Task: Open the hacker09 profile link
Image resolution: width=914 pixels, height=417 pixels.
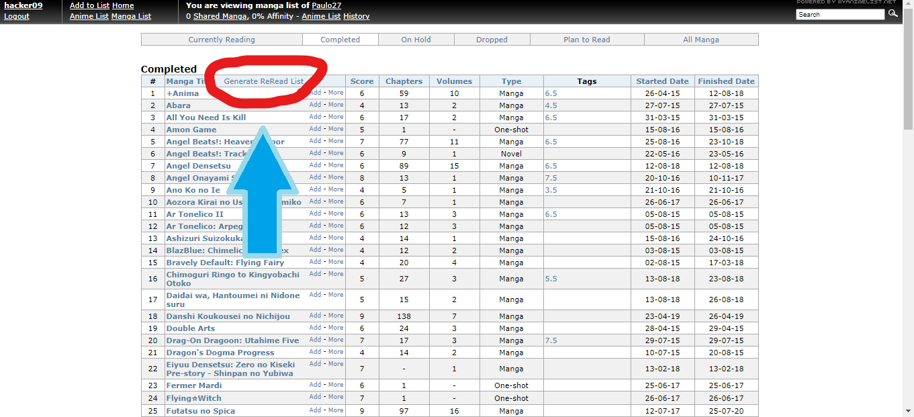Action: coord(24,5)
